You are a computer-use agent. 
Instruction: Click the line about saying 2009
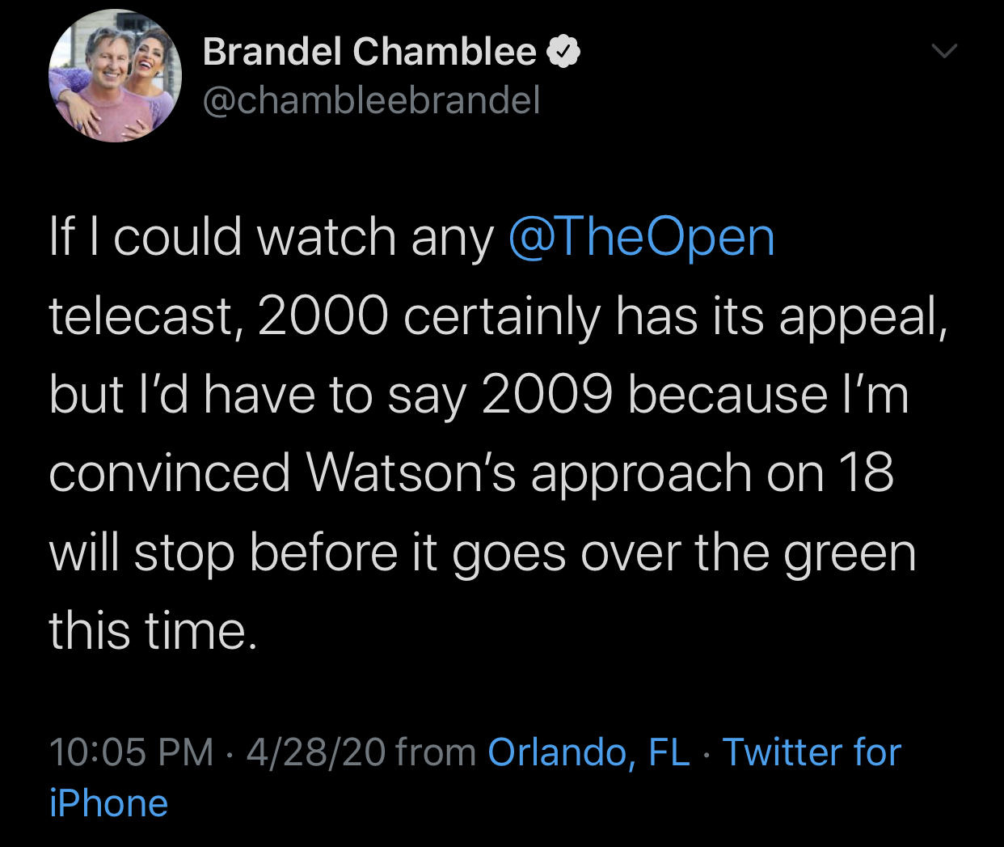pyautogui.click(x=479, y=395)
